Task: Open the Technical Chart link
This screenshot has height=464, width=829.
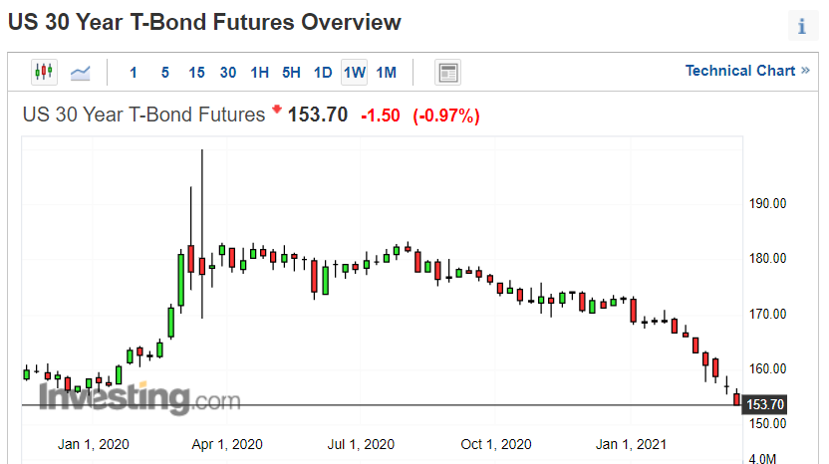Action: pos(740,71)
